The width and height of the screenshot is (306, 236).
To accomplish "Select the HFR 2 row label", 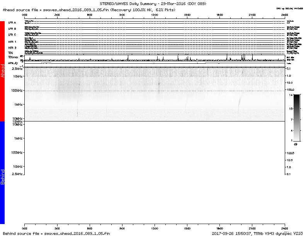I will click(x=12, y=47).
